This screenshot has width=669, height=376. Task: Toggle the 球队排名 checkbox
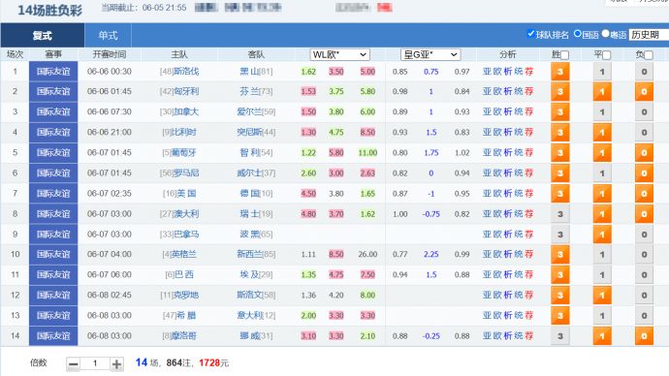530,34
